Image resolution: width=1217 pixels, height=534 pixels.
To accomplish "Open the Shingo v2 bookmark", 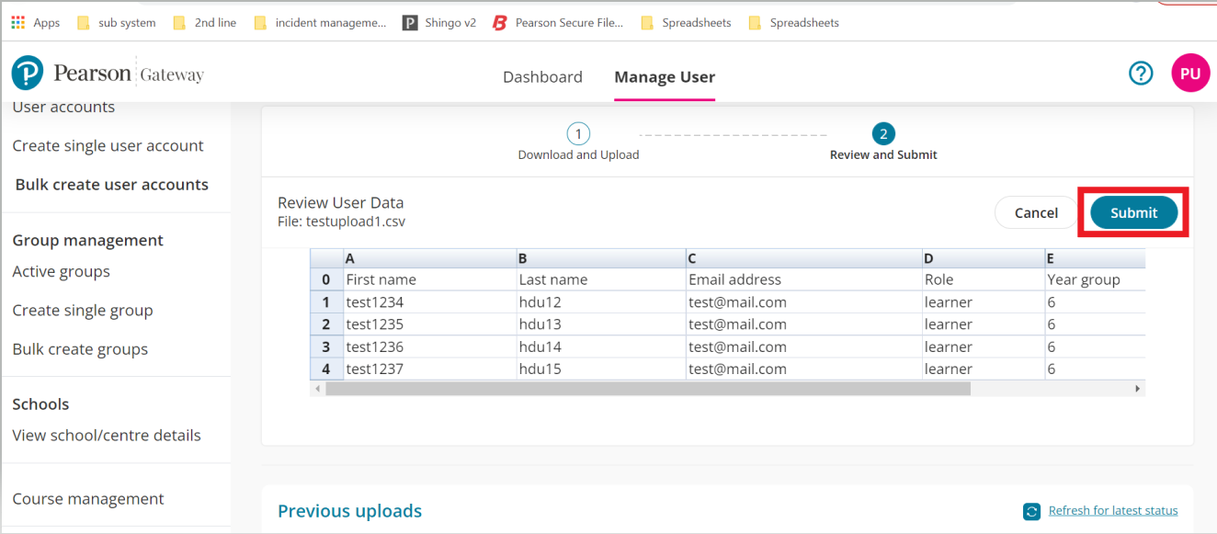I will pos(439,23).
